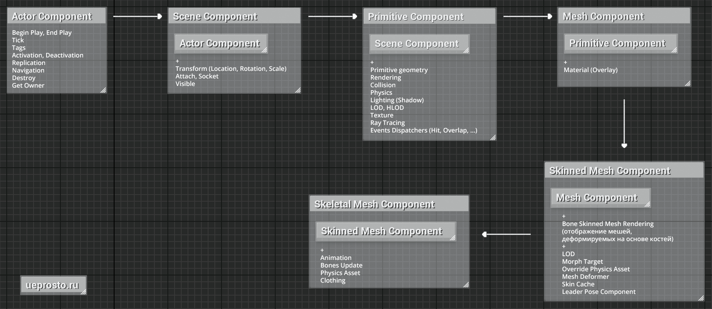Click the 'Ray Tracing' text line
The height and width of the screenshot is (309, 712).
(x=387, y=122)
